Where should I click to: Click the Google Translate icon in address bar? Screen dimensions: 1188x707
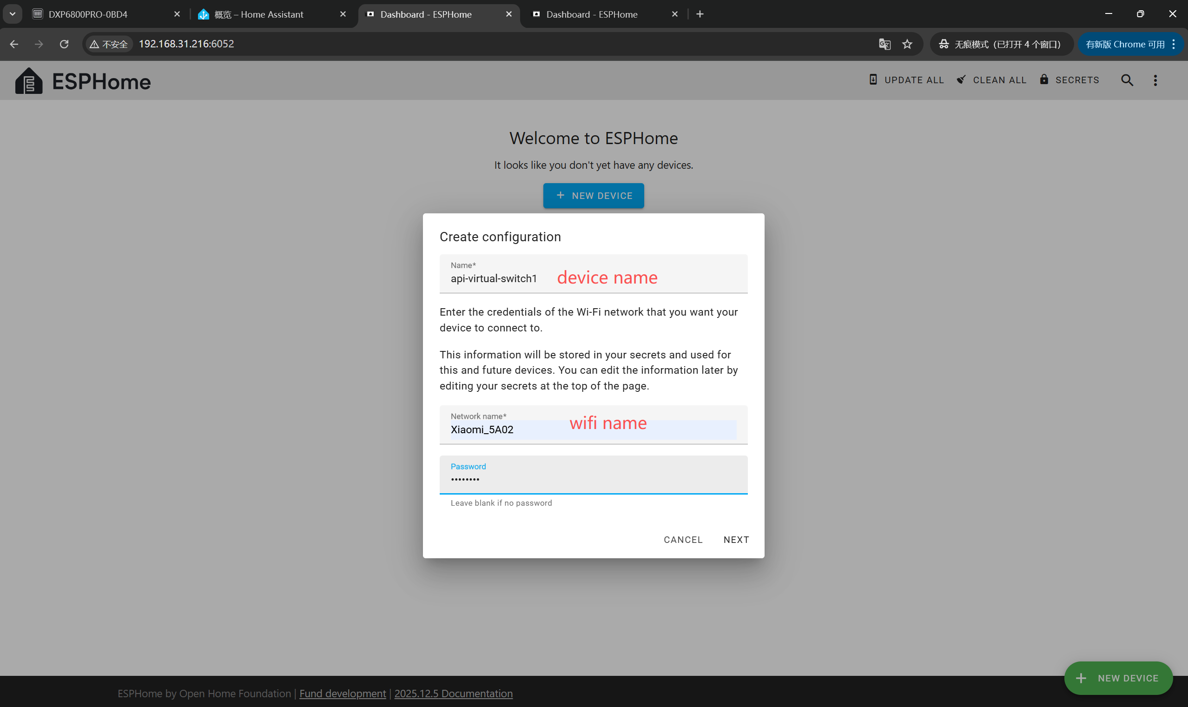click(x=884, y=44)
